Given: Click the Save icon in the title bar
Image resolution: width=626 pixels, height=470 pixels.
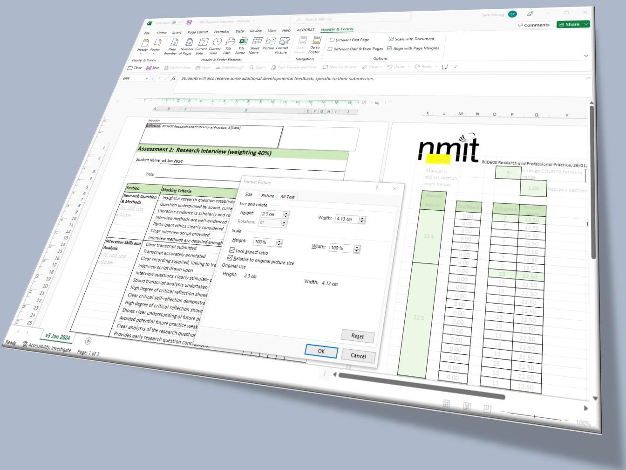Looking at the screenshot, I should (189, 22).
